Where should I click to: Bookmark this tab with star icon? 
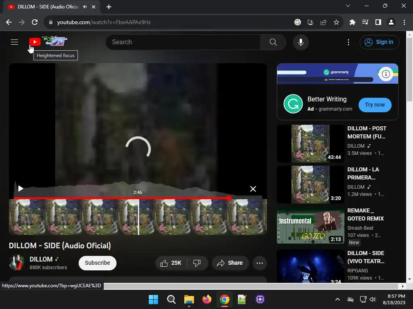click(x=336, y=23)
